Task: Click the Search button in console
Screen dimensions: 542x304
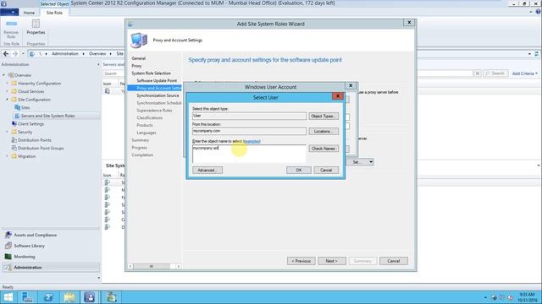Action: (x=495, y=73)
